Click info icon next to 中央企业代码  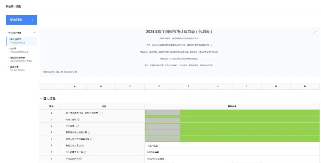(81, 159)
